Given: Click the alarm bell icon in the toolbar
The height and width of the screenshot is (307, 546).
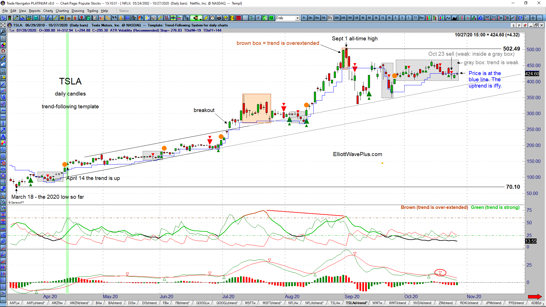Looking at the screenshot, I should 121,18.
